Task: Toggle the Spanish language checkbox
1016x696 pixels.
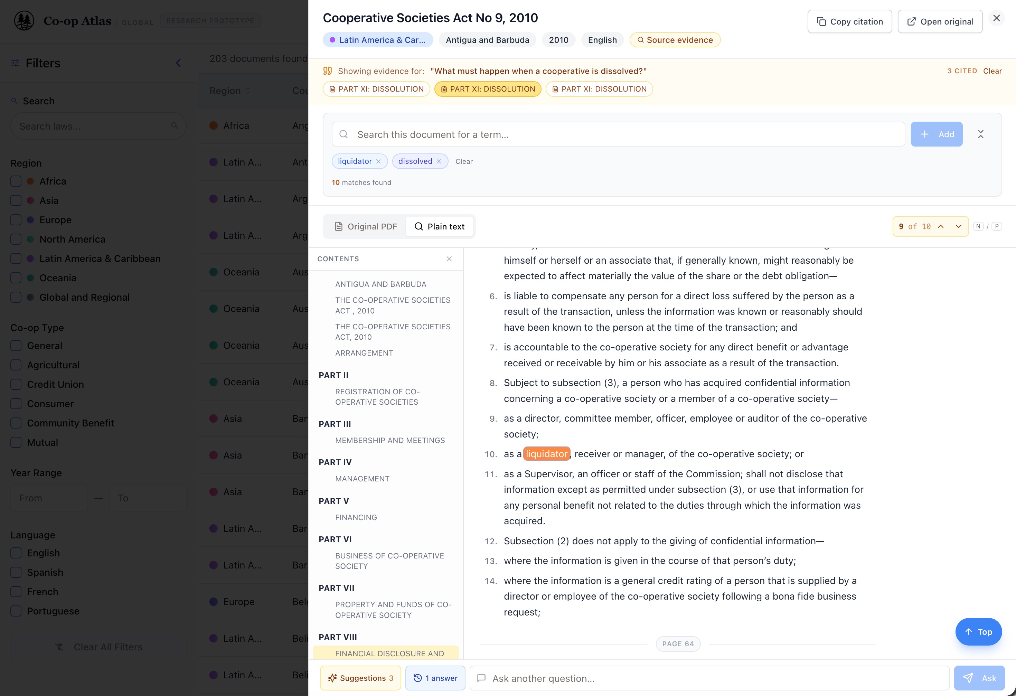Action: [x=16, y=572]
